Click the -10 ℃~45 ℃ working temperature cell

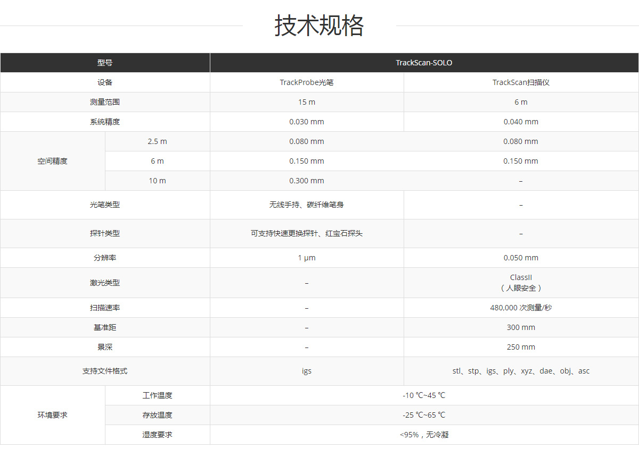tap(424, 395)
